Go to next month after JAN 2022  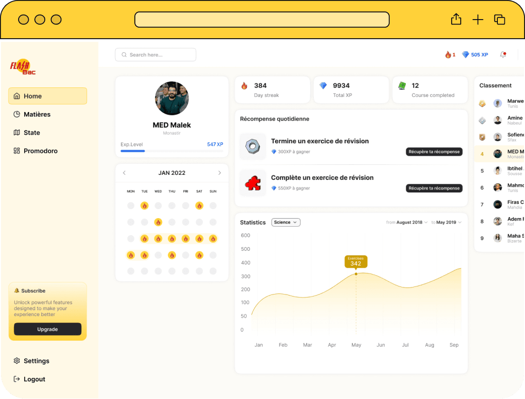coord(219,173)
